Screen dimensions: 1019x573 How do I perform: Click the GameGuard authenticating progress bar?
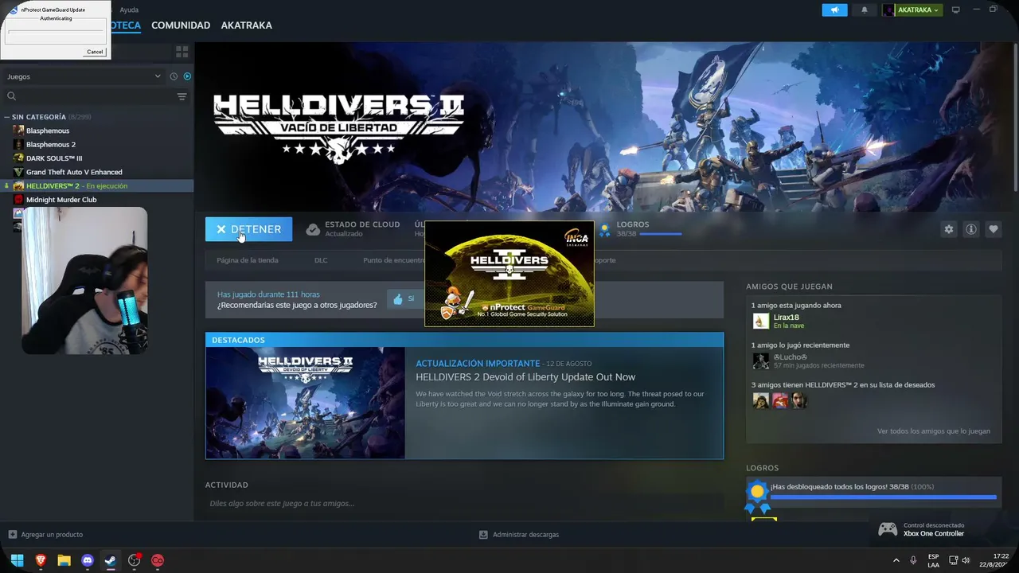[x=55, y=37]
